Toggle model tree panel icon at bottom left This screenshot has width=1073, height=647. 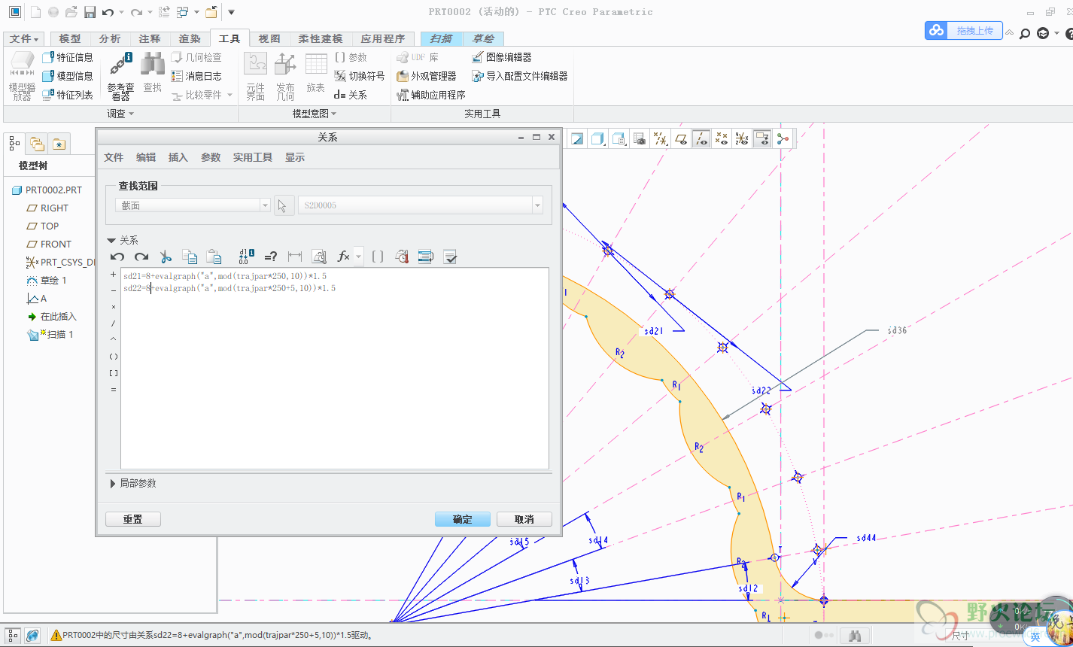click(x=14, y=636)
